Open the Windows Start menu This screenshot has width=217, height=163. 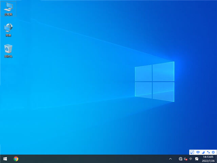pos(5,159)
